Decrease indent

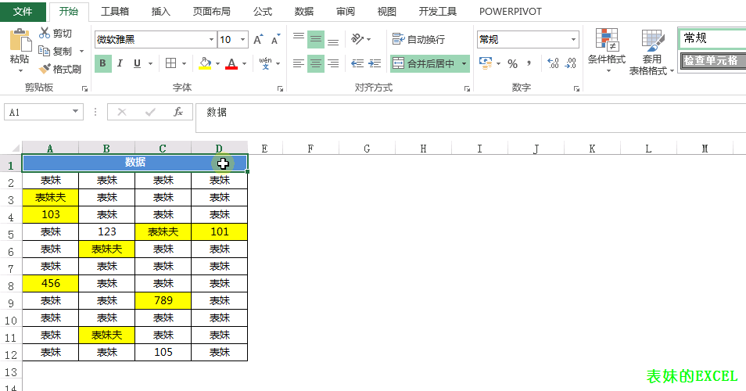click(x=357, y=63)
